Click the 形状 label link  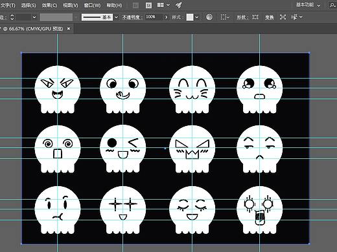click(242, 17)
